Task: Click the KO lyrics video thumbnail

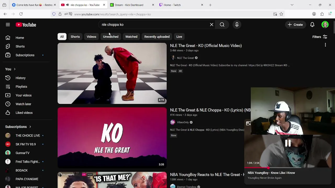Action: 112,138
